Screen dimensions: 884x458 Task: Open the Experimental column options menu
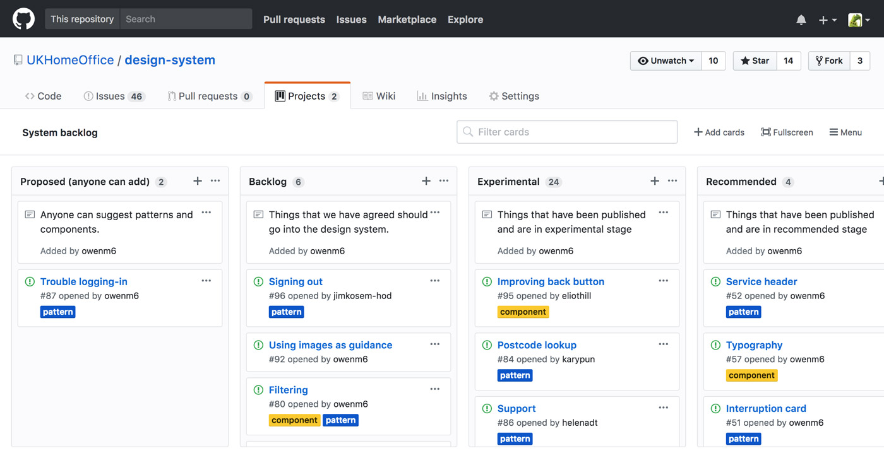672,181
